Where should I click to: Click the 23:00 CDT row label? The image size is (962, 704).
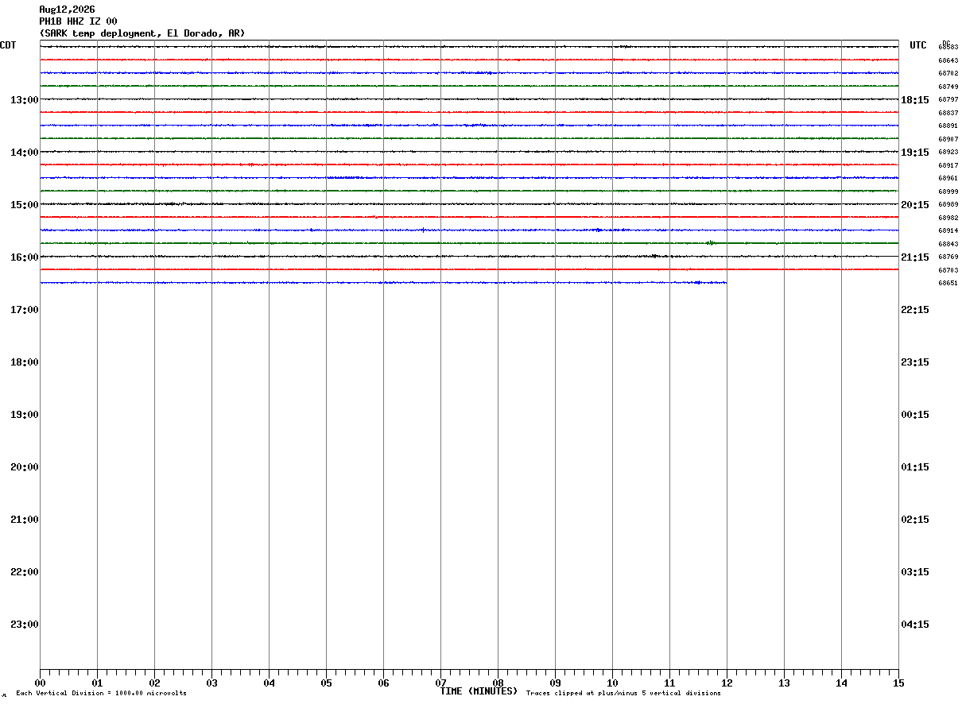coord(25,624)
